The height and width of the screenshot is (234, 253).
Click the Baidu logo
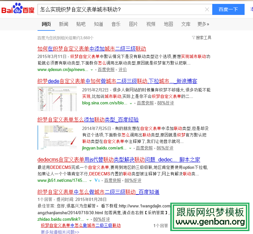pos(18,8)
